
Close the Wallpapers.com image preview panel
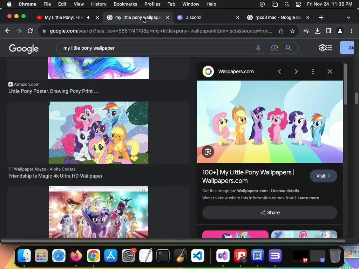330,71
